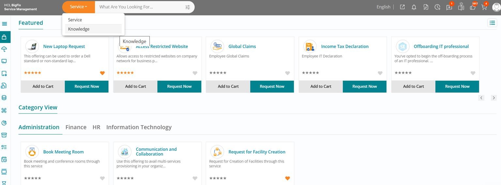Open the Offboarding IT professional title link
Screen dimensions: 501x185
[441, 46]
